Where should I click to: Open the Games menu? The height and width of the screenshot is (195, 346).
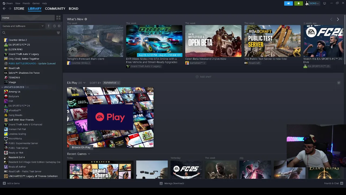(x=36, y=3)
